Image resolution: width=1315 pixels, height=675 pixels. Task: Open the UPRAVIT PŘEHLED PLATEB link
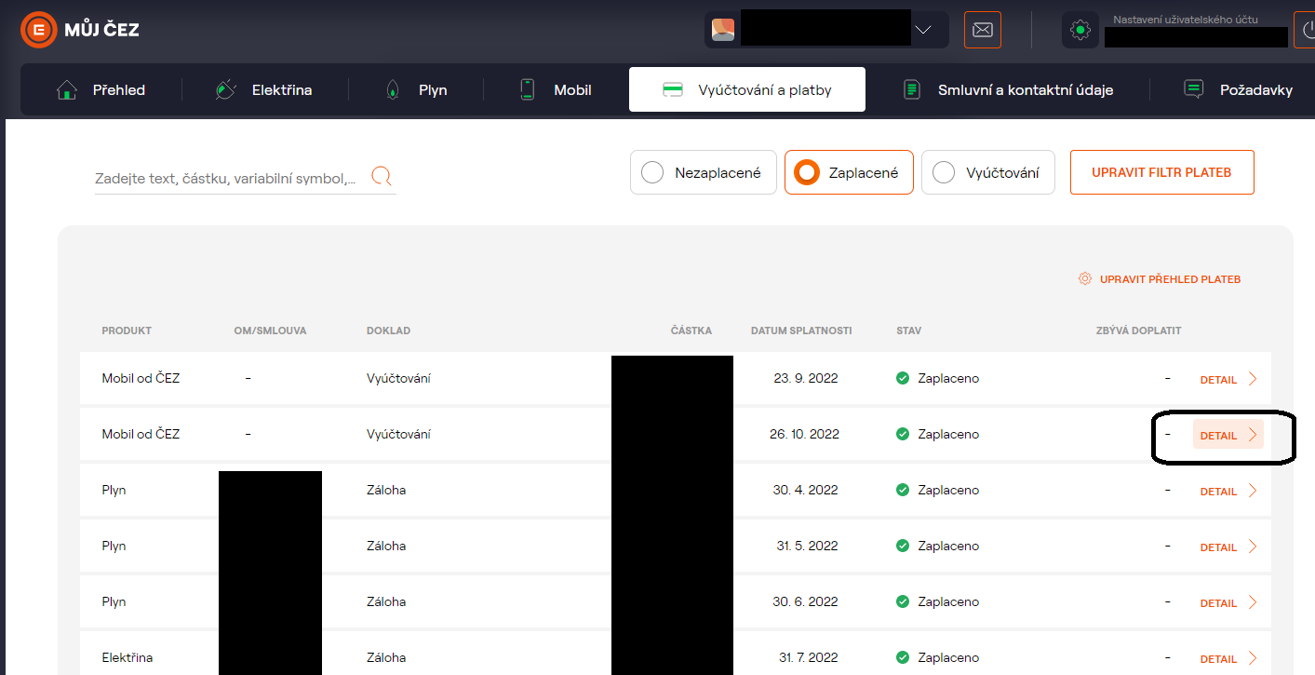[1160, 279]
